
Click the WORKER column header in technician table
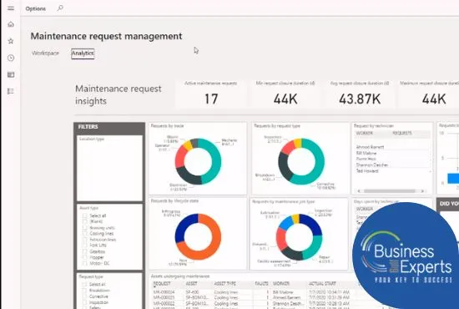[x=364, y=133]
